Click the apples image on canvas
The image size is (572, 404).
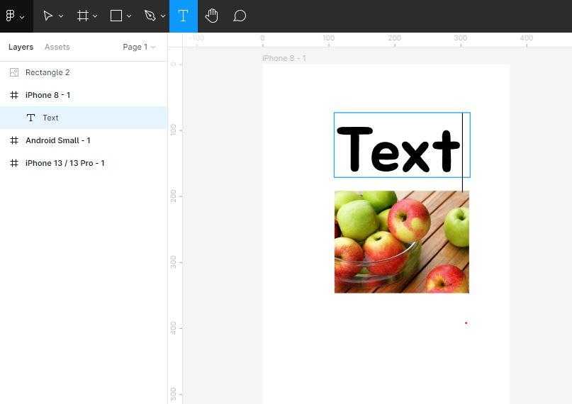pyautogui.click(x=401, y=242)
